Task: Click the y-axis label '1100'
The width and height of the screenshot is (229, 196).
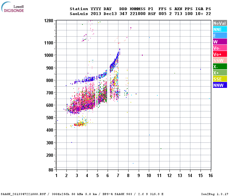Action: coord(49,43)
